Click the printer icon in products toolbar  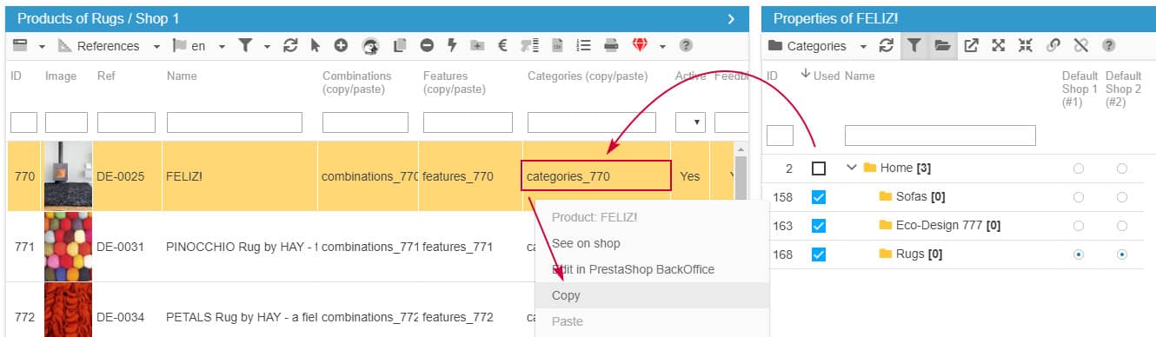click(611, 45)
